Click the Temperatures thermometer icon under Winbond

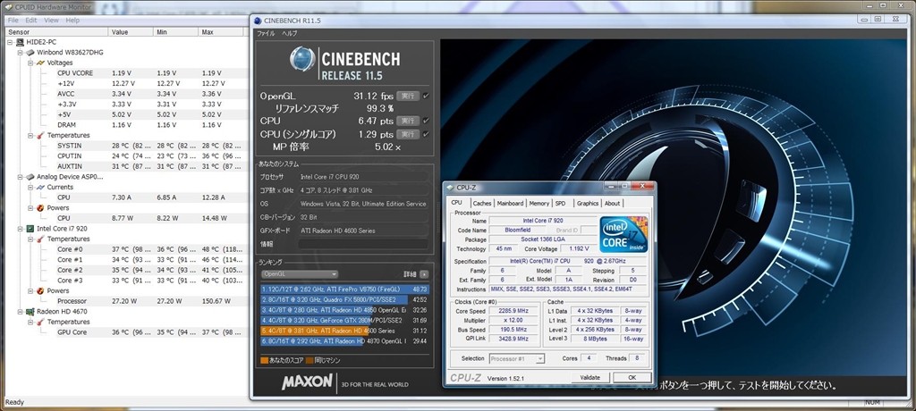click(38, 135)
